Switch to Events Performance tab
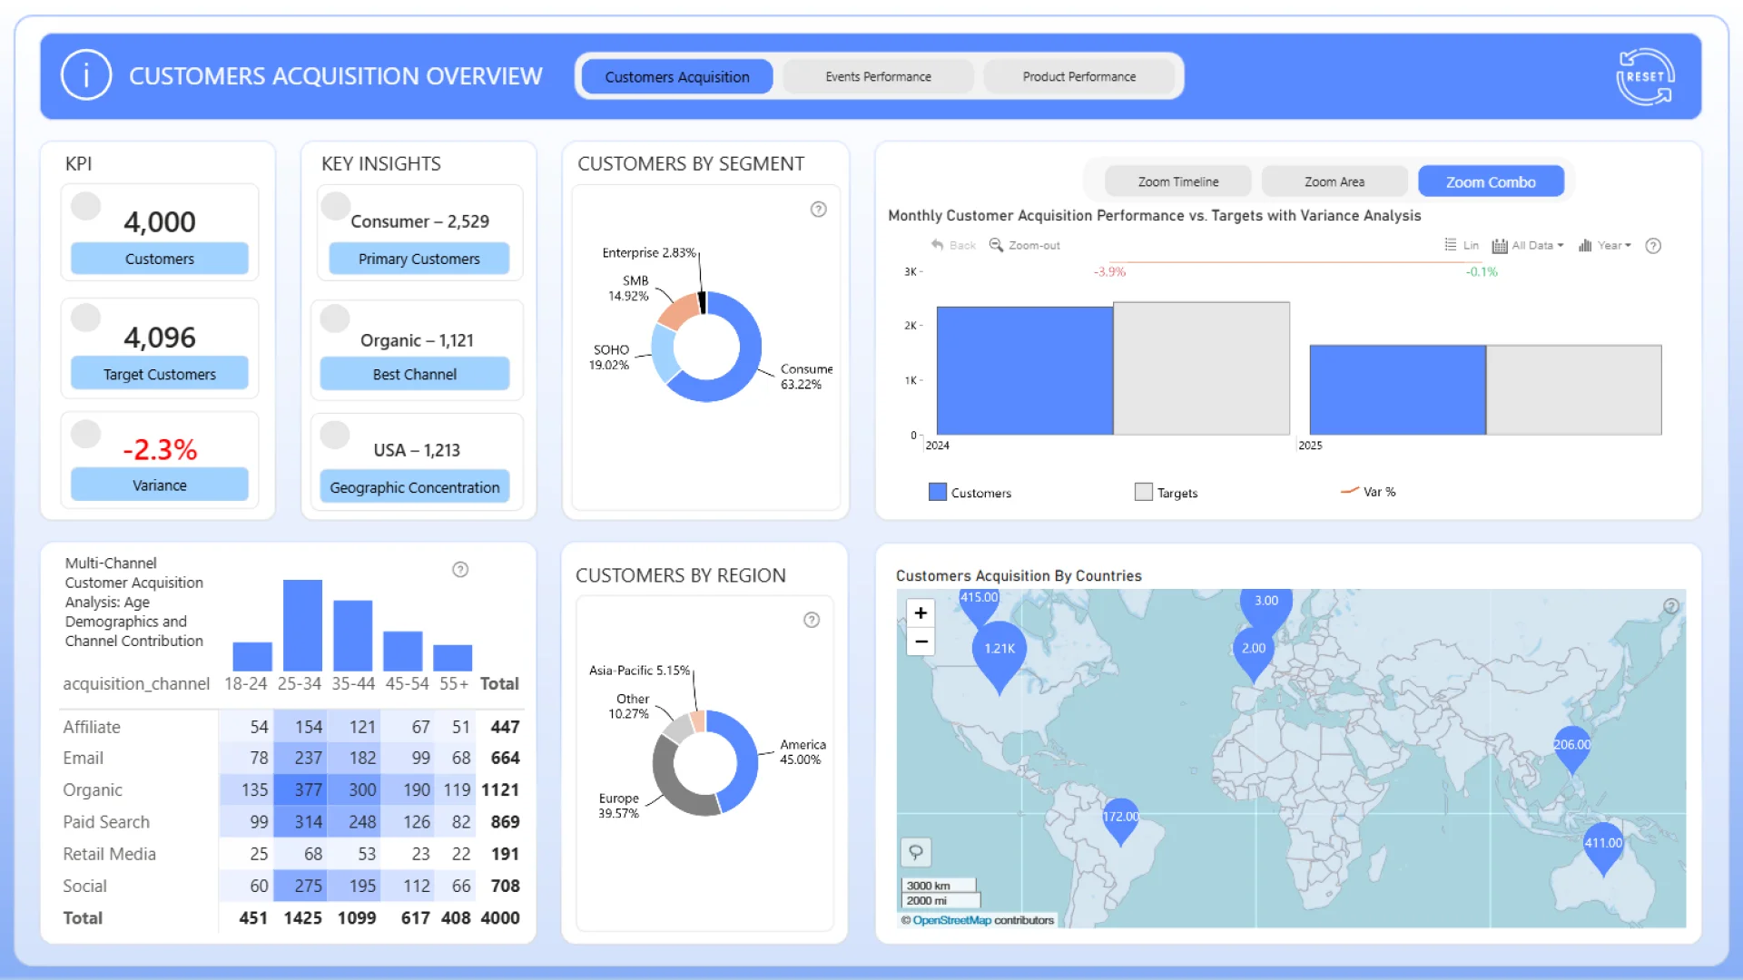Screen dimensions: 1743x980 (x=878, y=77)
